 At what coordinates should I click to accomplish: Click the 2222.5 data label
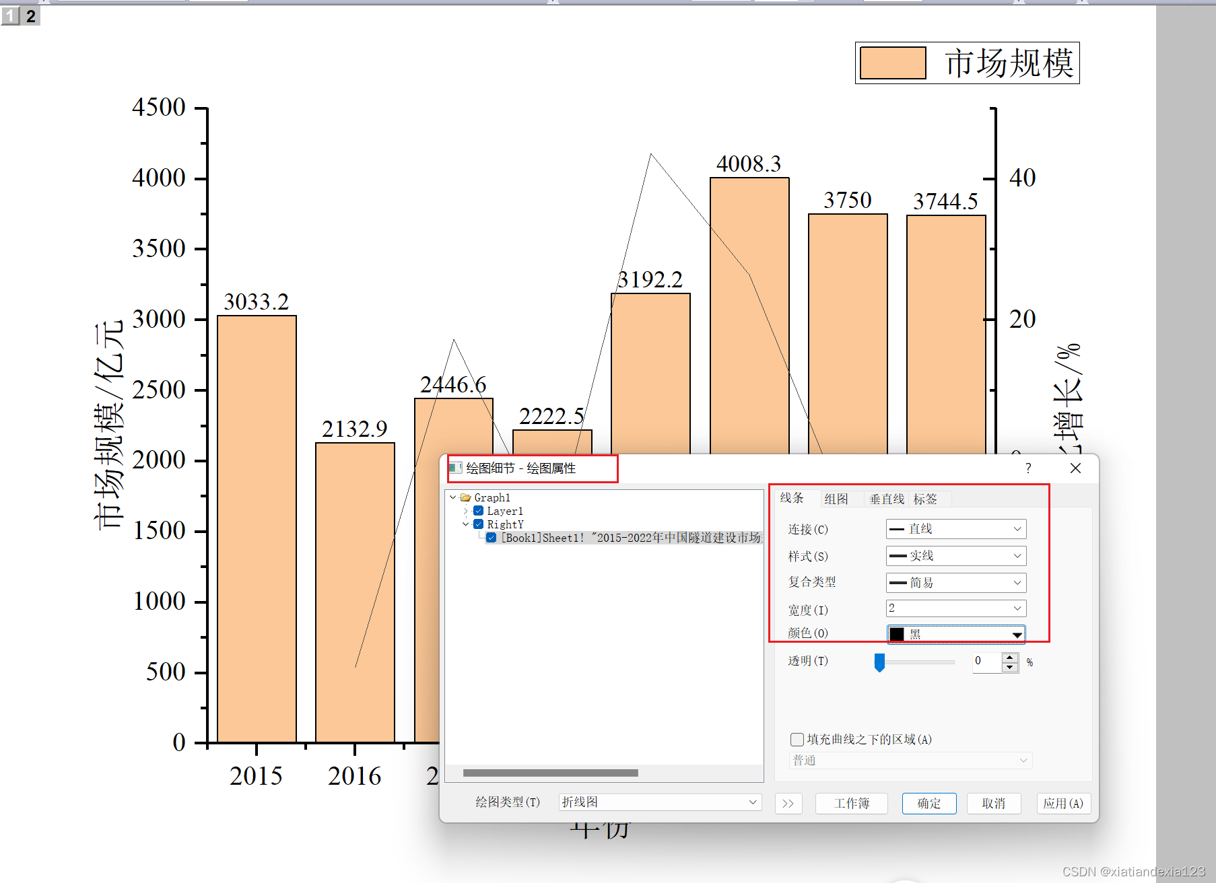click(551, 416)
